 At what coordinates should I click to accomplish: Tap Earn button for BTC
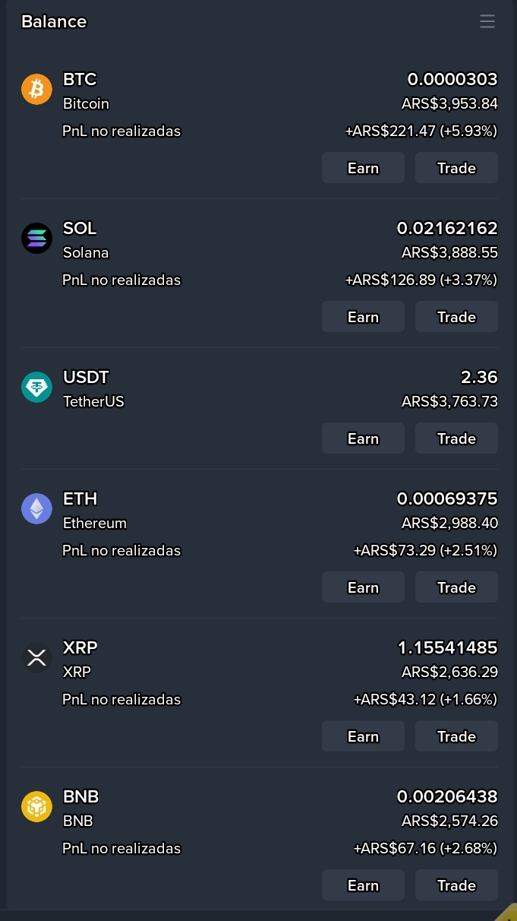(363, 168)
